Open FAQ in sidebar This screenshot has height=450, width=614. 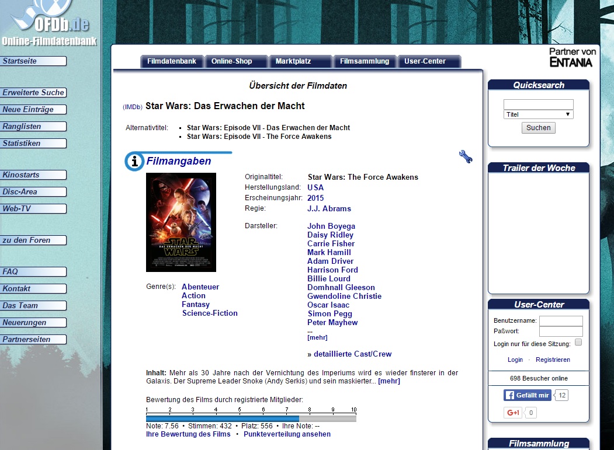[33, 271]
